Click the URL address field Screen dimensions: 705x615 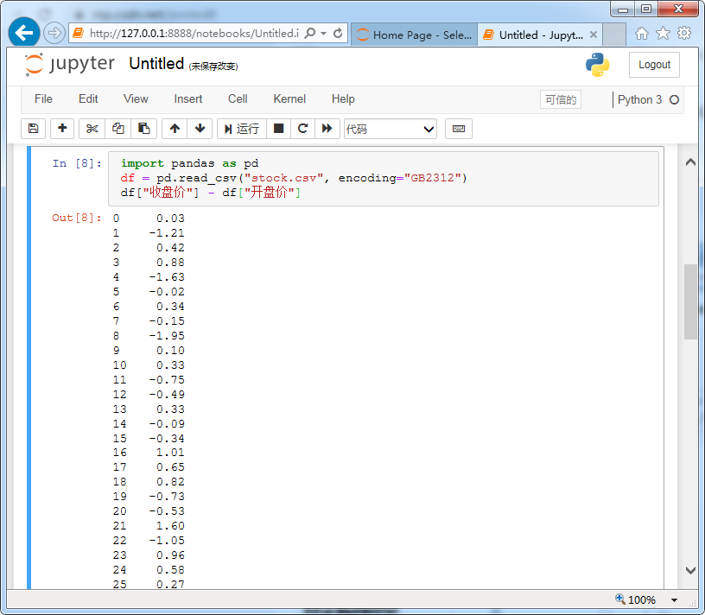point(194,34)
